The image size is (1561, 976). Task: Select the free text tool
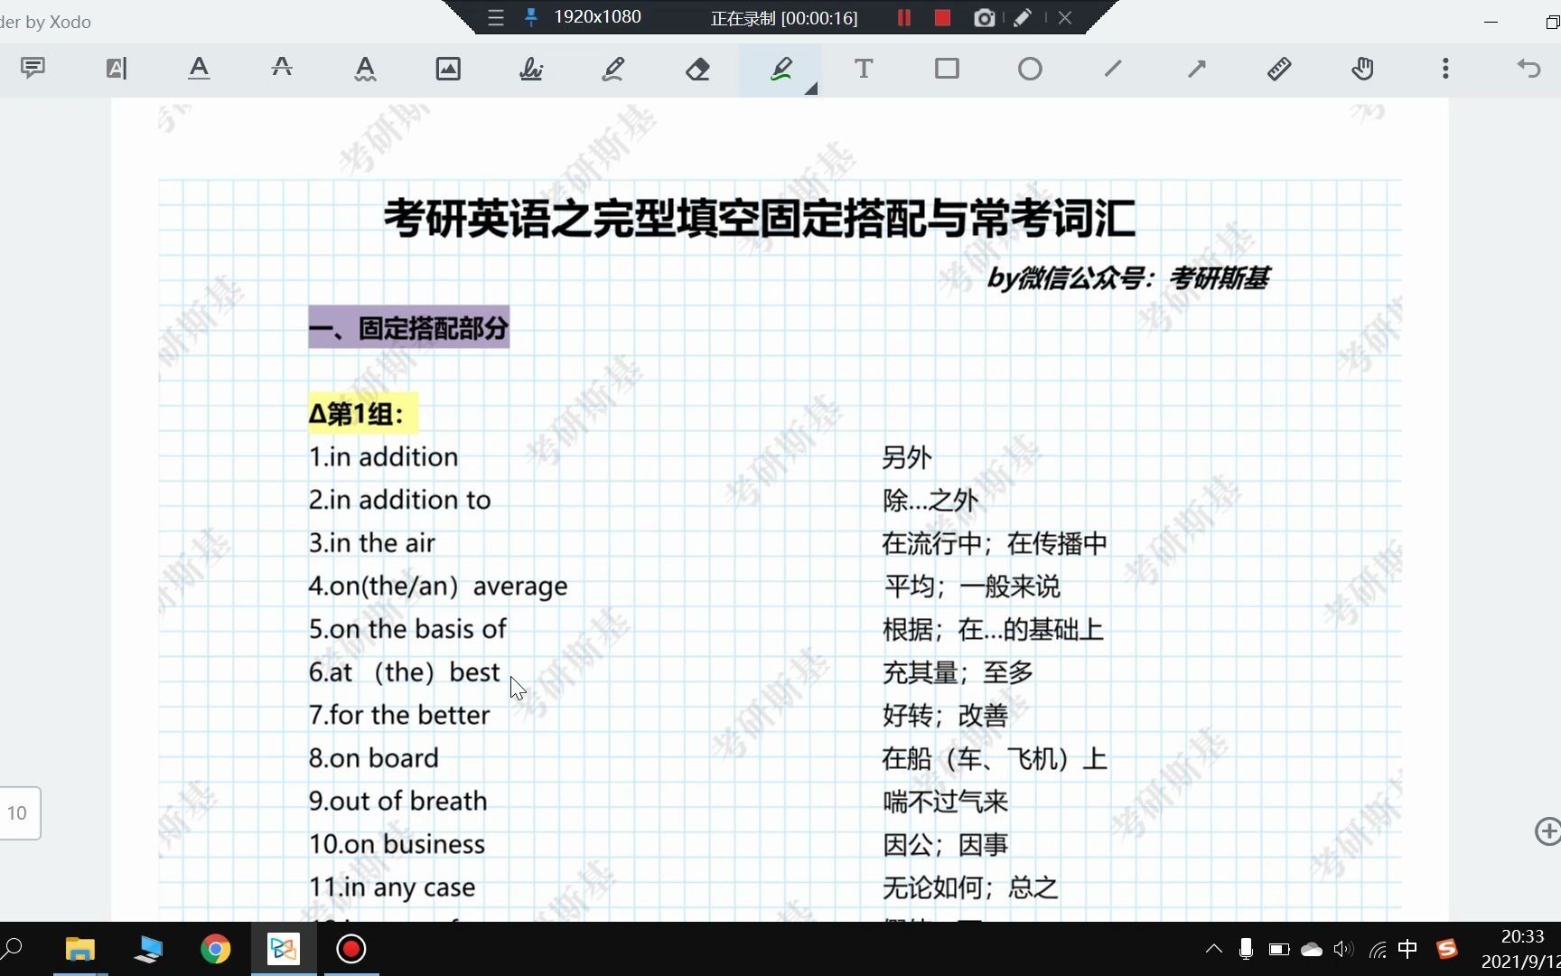click(x=864, y=69)
